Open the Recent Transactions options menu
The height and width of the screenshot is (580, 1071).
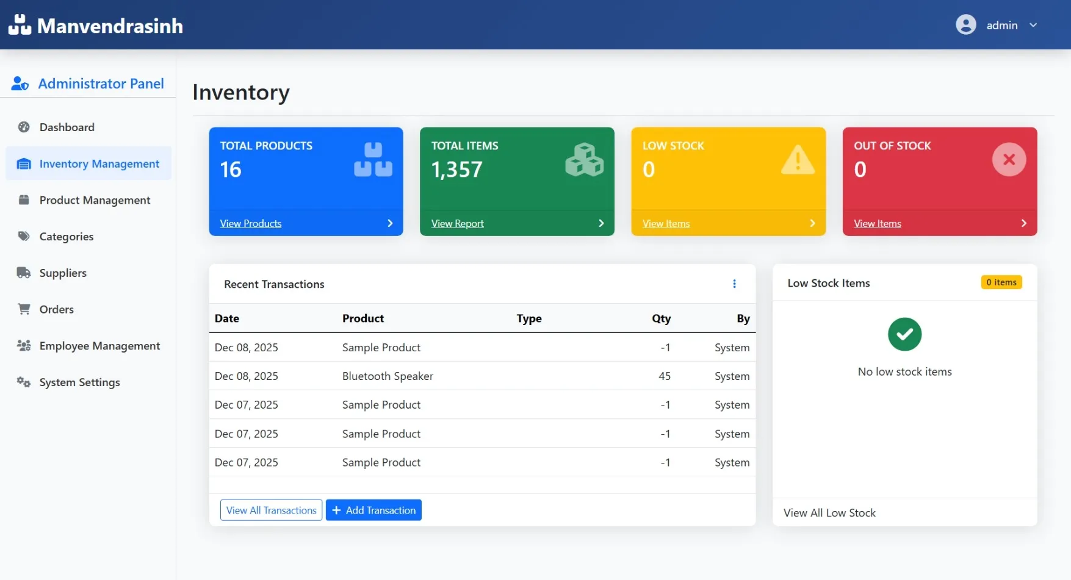[734, 284]
